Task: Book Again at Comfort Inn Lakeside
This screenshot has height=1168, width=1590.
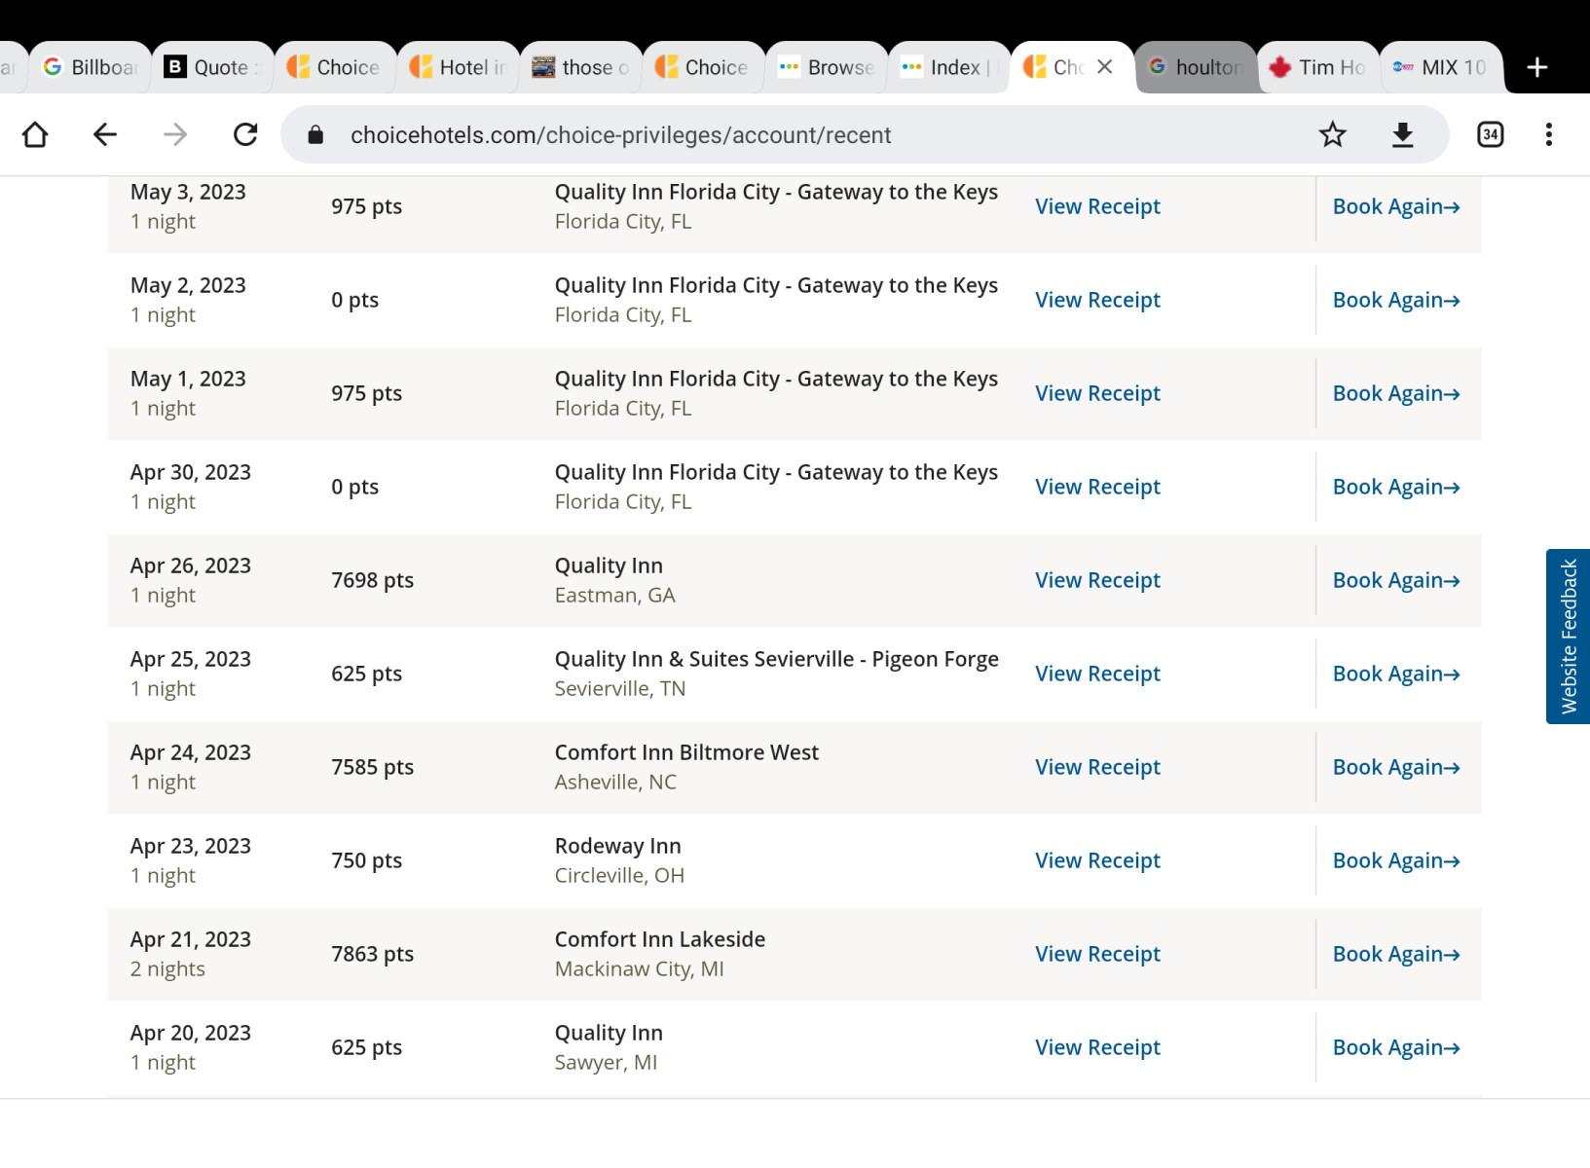Action: point(1395,954)
